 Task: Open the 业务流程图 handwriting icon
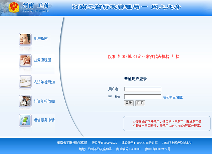(x=25, y=60)
